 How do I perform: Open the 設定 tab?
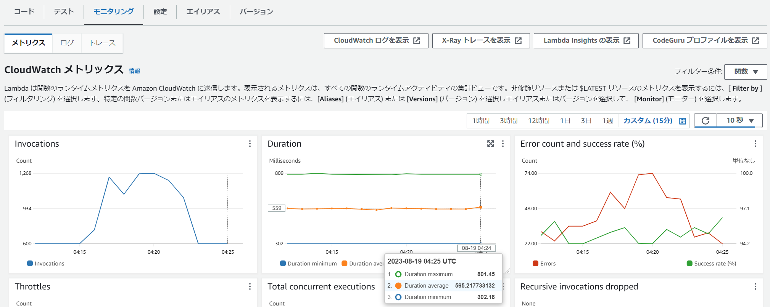[160, 11]
